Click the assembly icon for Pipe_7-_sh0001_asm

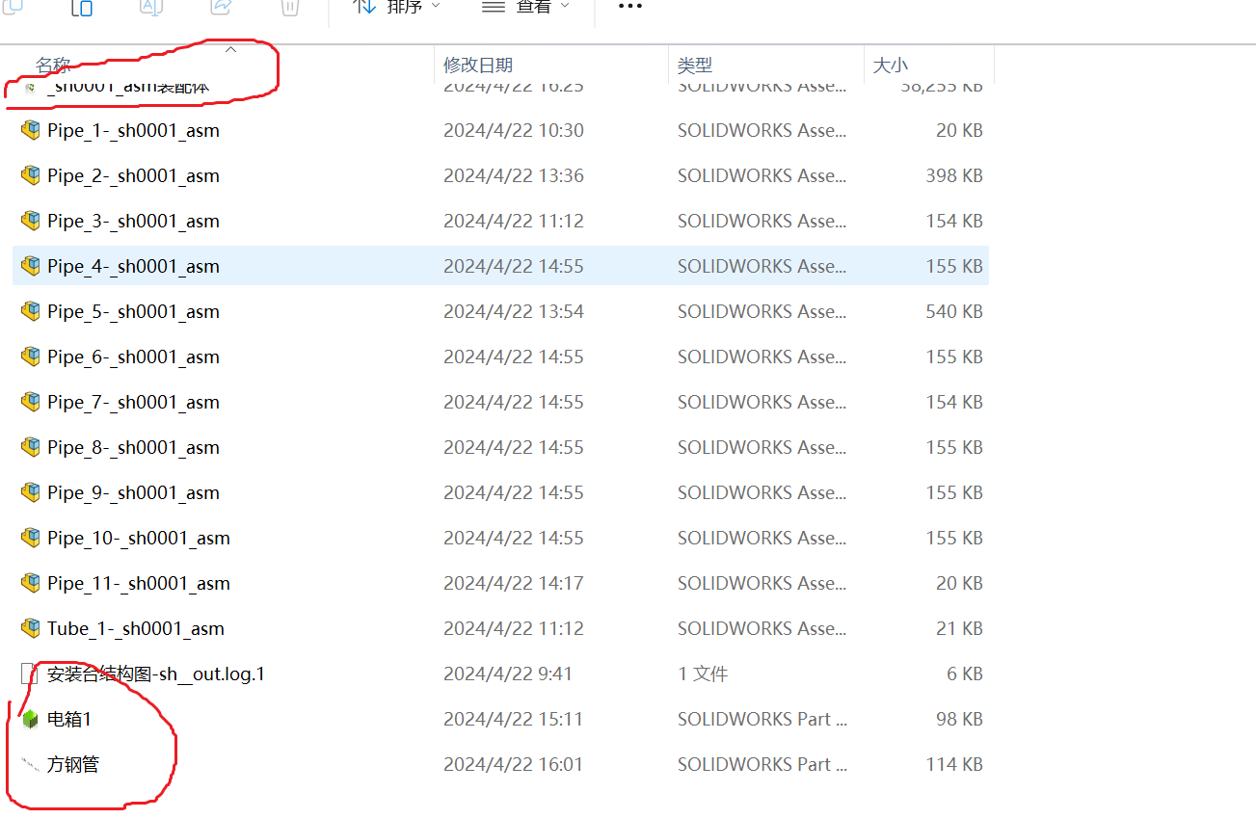[x=31, y=402]
